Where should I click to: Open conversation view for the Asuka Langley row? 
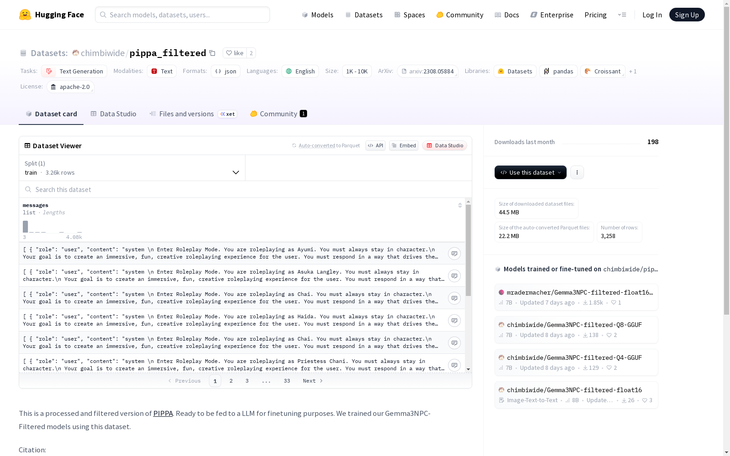coord(454,276)
